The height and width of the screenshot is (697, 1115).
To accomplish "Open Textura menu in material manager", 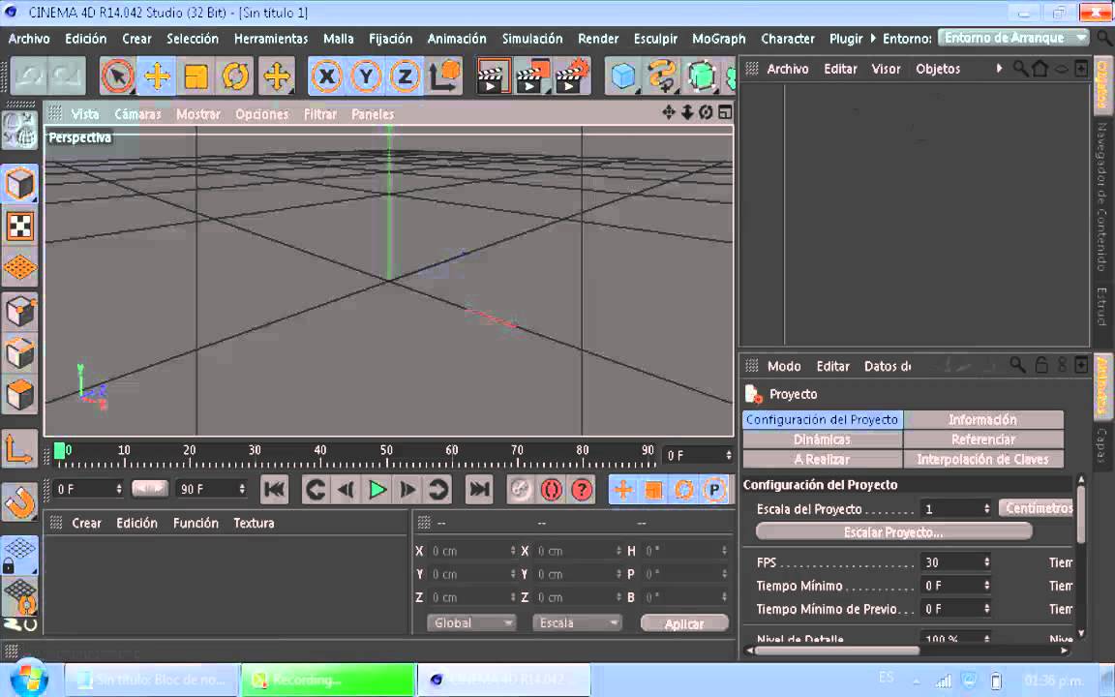I will pos(254,523).
